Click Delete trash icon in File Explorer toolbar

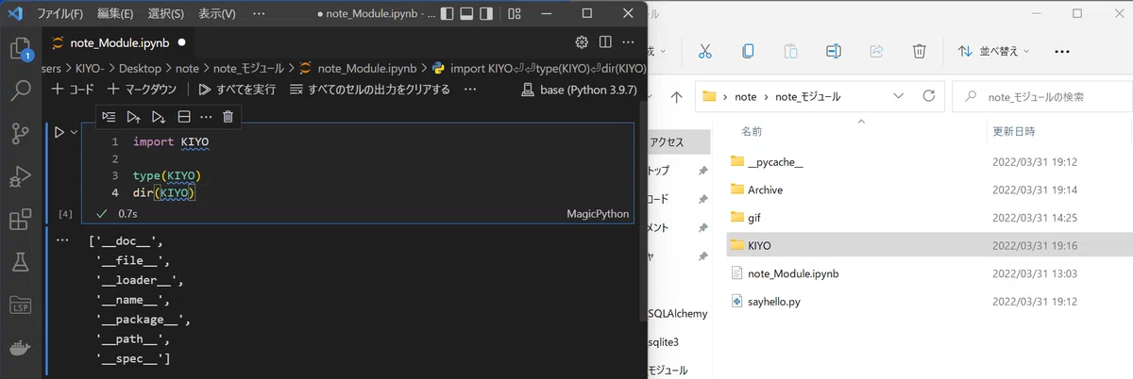click(x=919, y=51)
